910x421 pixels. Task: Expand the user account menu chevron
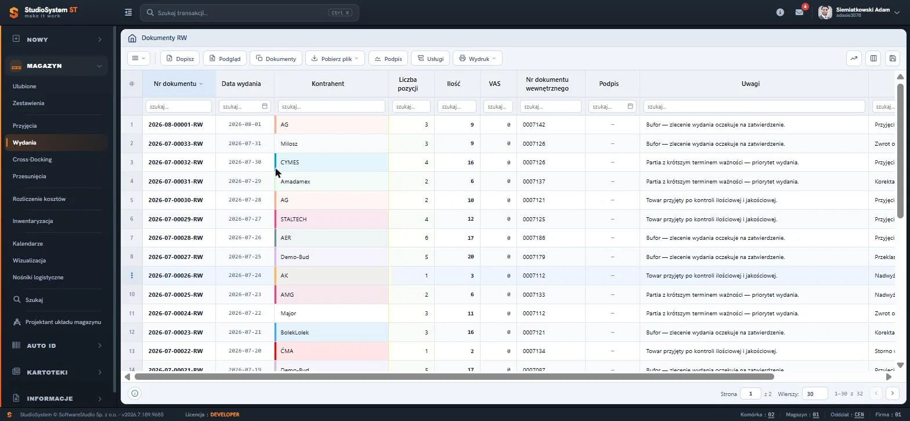click(897, 12)
